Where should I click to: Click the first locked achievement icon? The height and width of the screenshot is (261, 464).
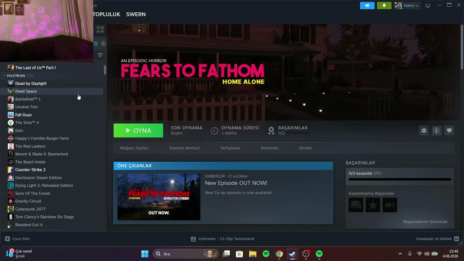(356, 205)
